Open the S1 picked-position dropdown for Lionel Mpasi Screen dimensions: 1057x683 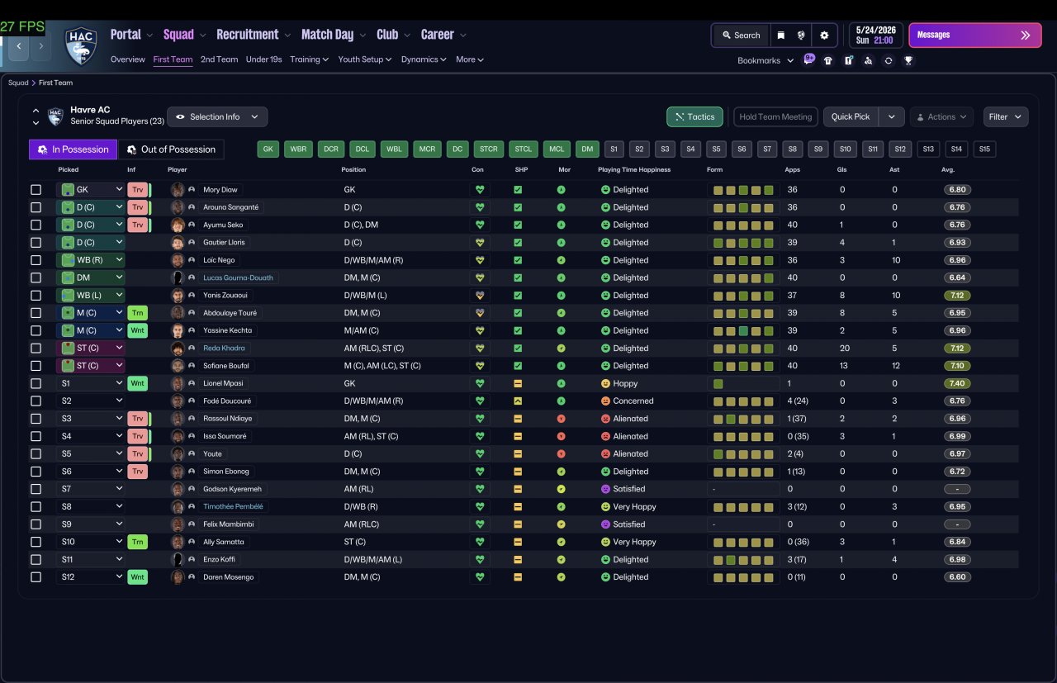tap(91, 383)
